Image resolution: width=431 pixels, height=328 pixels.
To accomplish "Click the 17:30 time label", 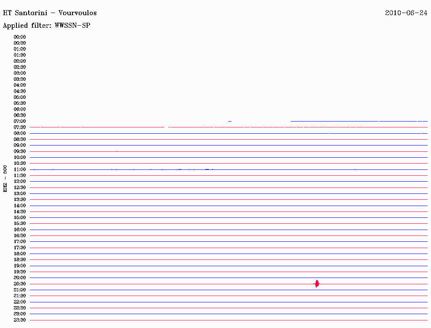I will (20, 248).
